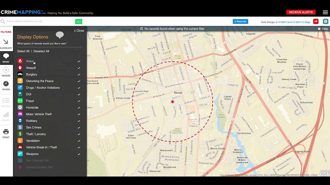Switch to the FILTERS tab
This screenshot has height=185, width=330.
coord(6,32)
